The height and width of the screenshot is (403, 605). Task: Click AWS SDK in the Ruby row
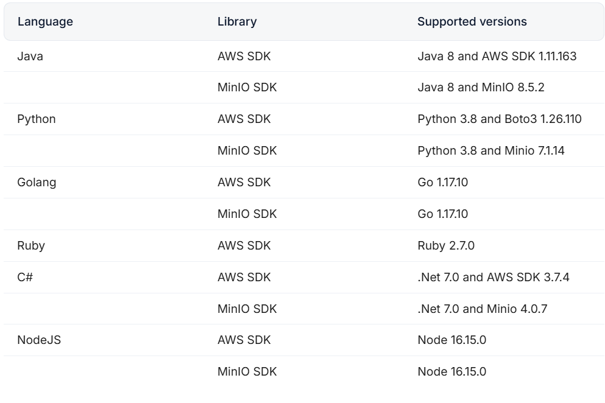pyautogui.click(x=244, y=246)
